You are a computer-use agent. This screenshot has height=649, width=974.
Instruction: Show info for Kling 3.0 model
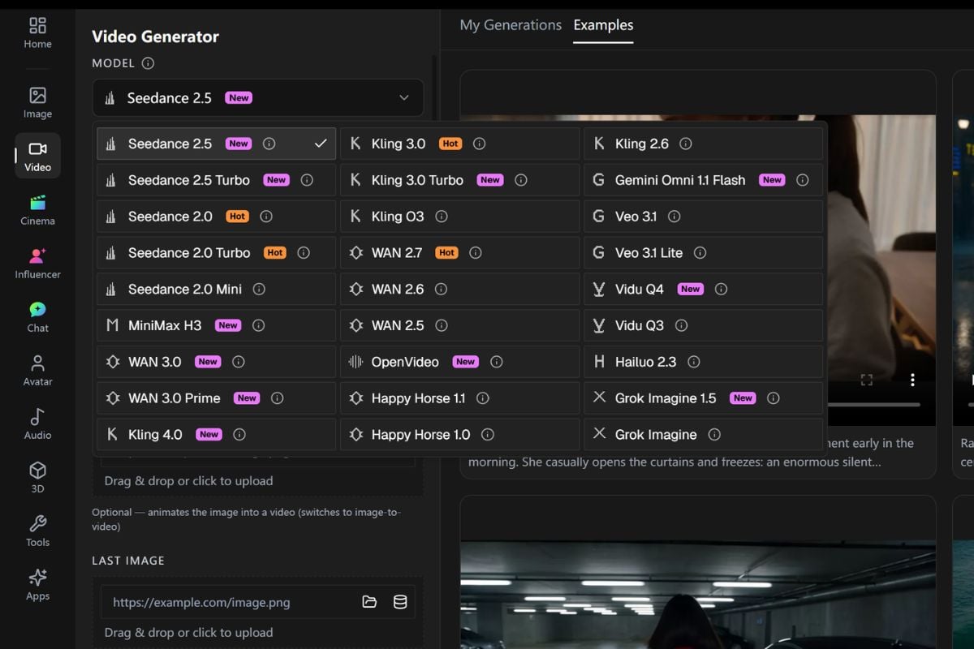479,144
